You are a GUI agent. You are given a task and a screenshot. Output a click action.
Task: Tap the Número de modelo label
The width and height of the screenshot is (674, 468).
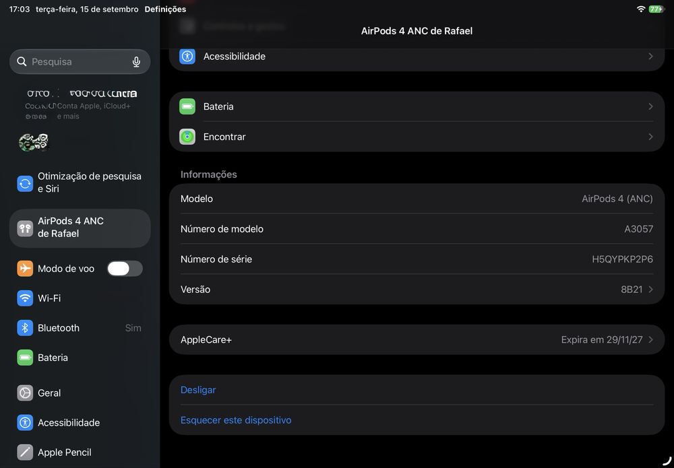point(222,229)
